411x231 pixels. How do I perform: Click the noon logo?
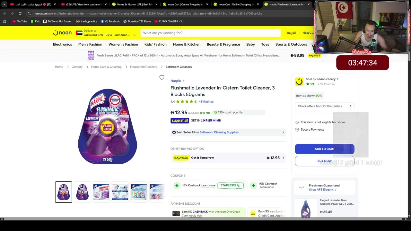62,33
